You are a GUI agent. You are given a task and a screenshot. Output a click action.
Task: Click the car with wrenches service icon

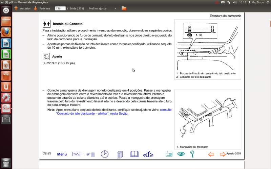tap(148, 154)
